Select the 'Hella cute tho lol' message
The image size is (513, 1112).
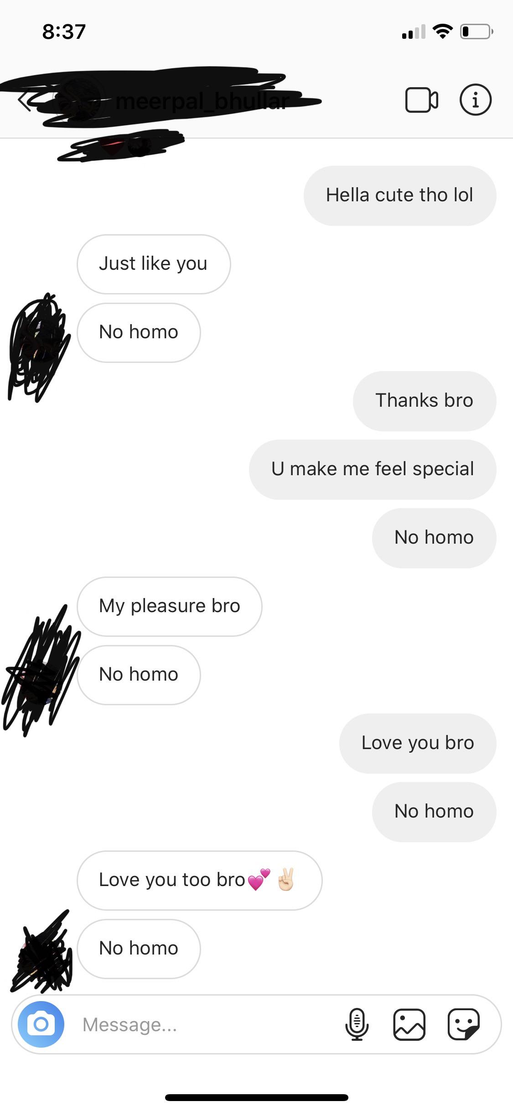[400, 195]
